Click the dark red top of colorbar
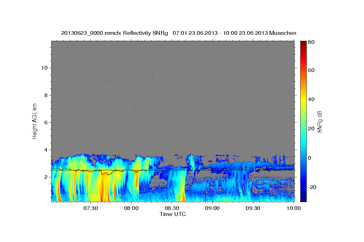The width and height of the screenshot is (364, 242). click(x=303, y=43)
